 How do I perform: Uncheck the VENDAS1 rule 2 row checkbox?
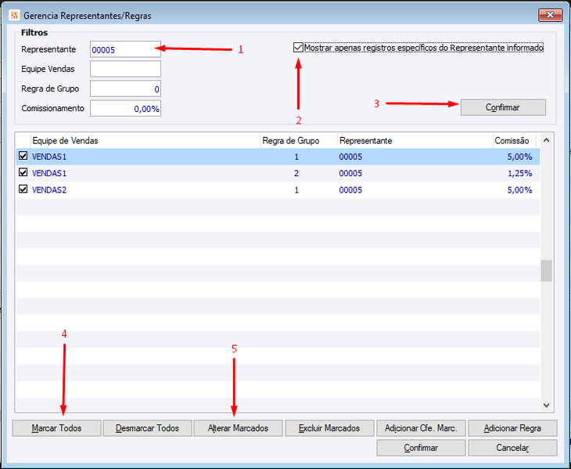click(x=23, y=172)
